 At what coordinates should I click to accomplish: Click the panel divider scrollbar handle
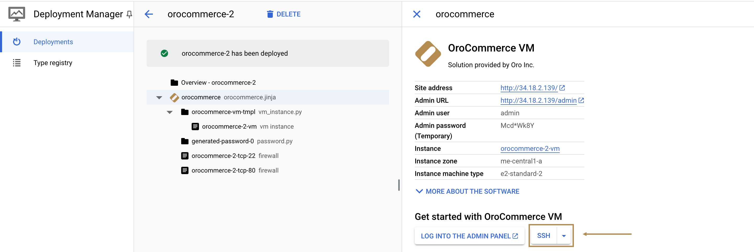(399, 185)
